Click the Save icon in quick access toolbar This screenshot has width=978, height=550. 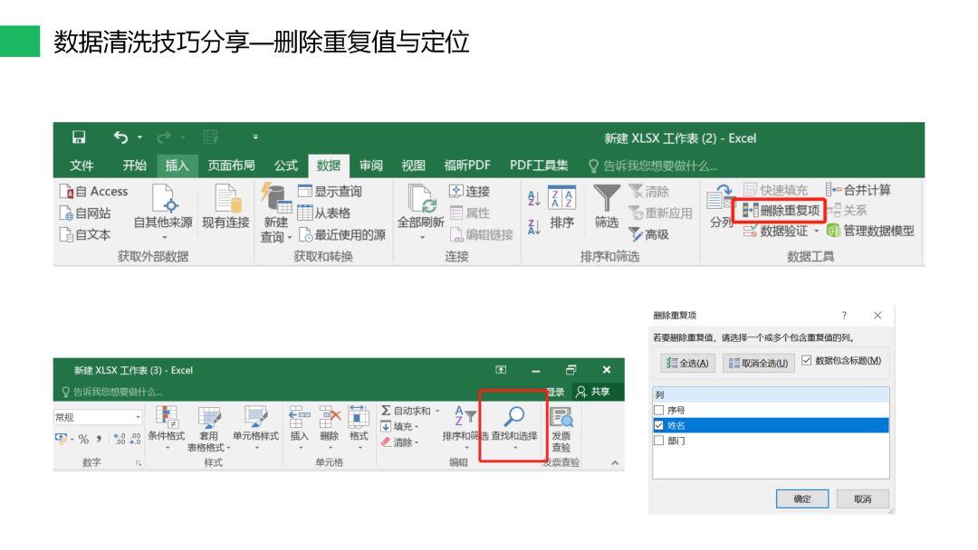tap(79, 137)
